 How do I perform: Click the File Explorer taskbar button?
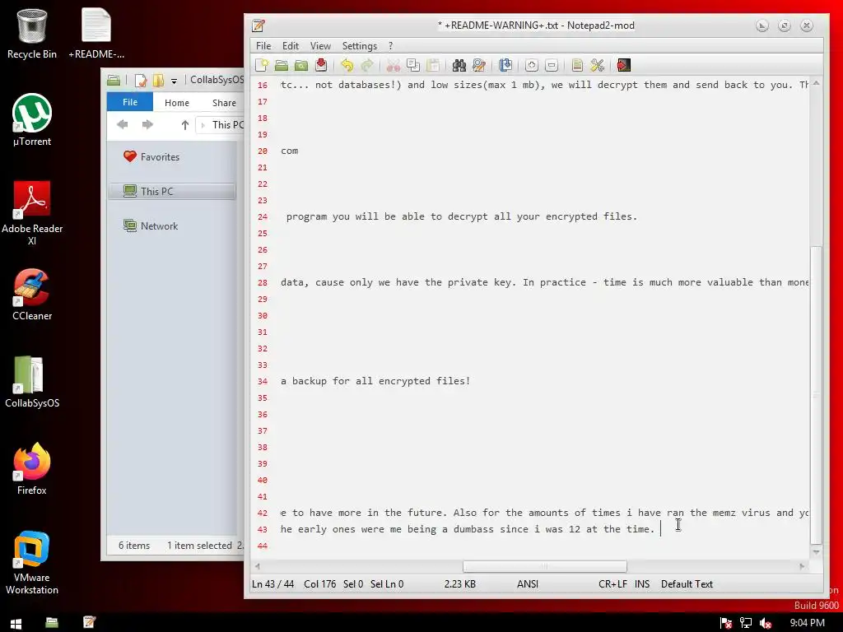click(x=52, y=623)
